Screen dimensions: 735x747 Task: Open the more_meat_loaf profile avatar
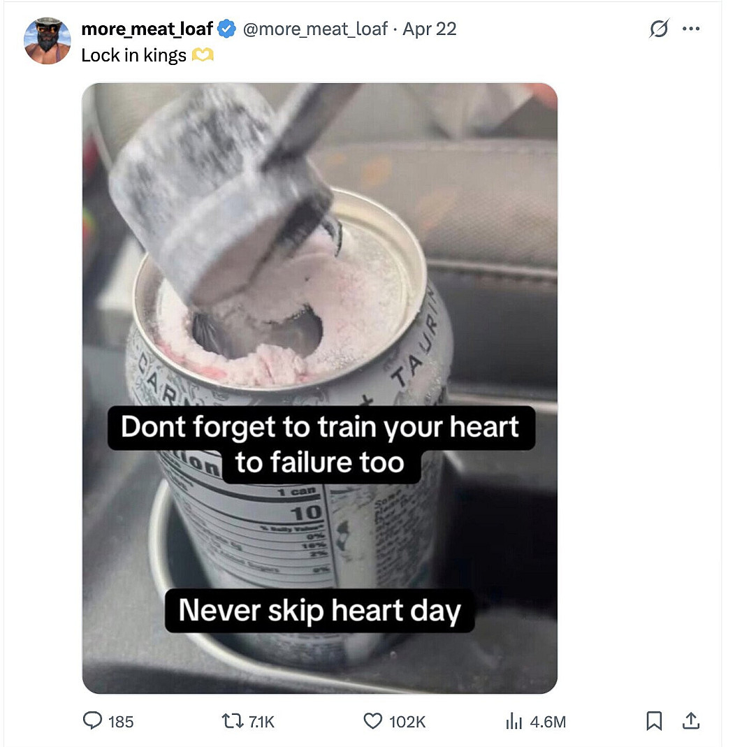(x=48, y=41)
